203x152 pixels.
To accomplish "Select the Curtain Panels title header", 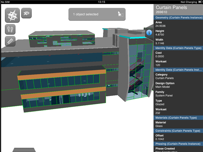I will click(x=171, y=7).
